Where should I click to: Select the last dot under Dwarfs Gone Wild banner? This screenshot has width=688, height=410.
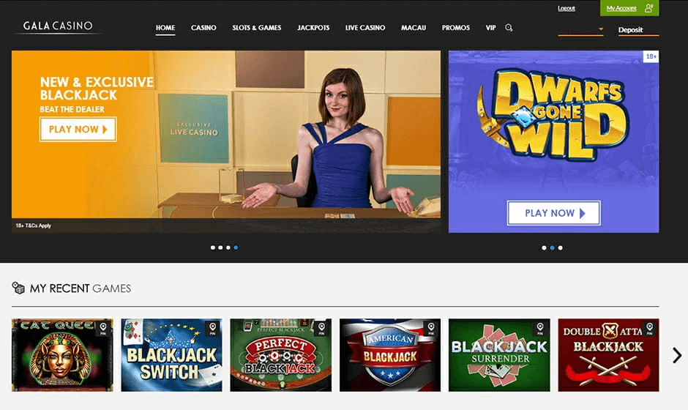[560, 247]
